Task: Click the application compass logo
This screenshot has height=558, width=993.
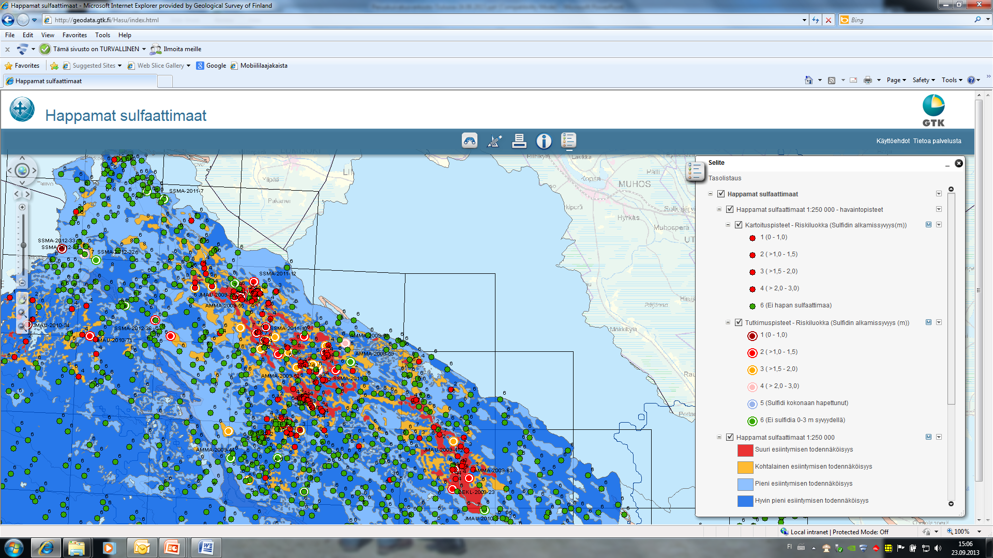Action: (22, 109)
